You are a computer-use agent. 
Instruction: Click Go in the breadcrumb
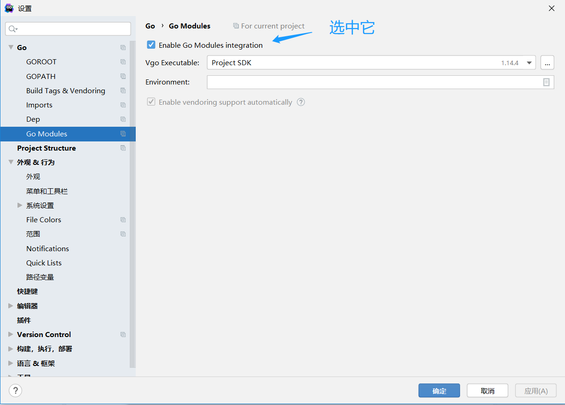(x=150, y=26)
